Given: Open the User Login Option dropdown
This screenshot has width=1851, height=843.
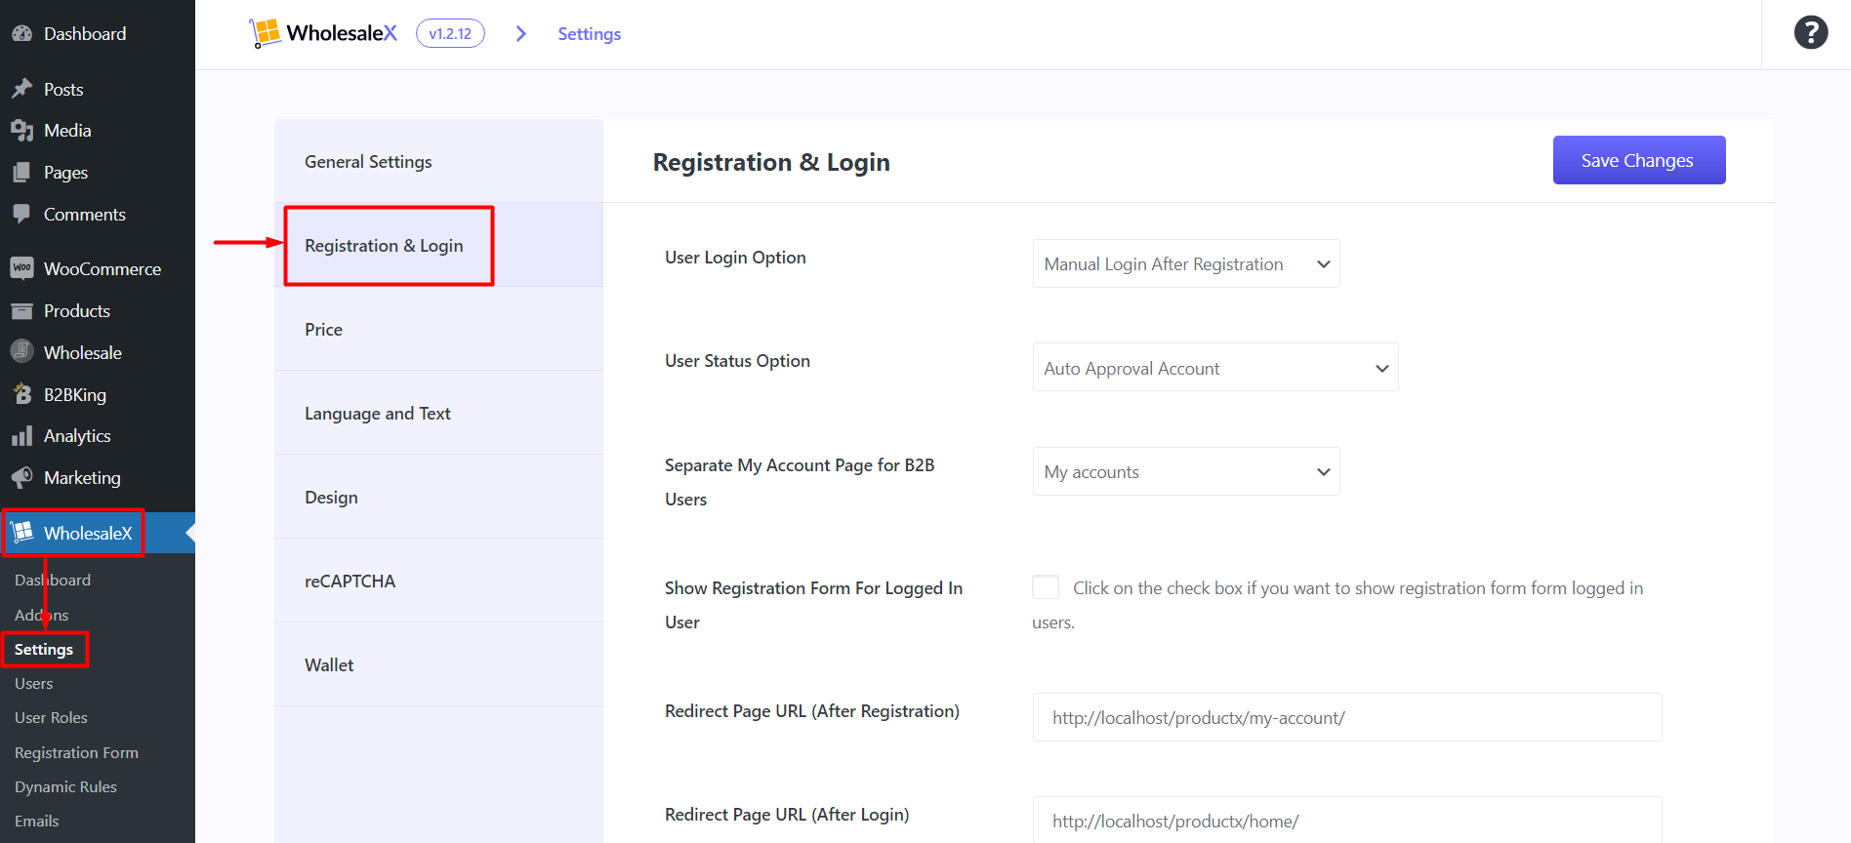Looking at the screenshot, I should point(1186,263).
